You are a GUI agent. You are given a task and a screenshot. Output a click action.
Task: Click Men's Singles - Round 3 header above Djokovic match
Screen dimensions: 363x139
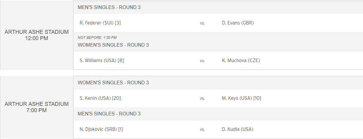109,114
